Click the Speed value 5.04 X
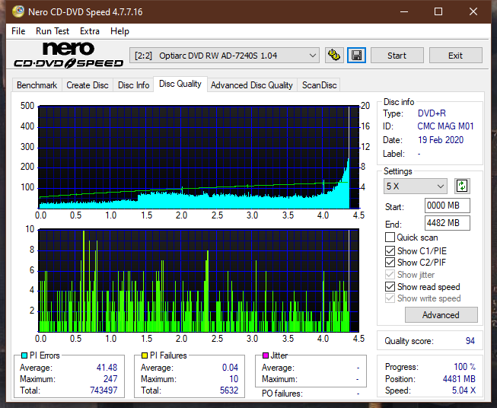497x408 pixels. coord(464,390)
